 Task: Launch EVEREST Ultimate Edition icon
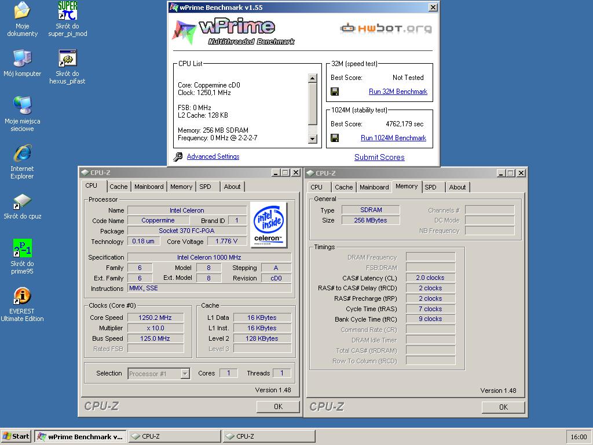click(x=23, y=304)
